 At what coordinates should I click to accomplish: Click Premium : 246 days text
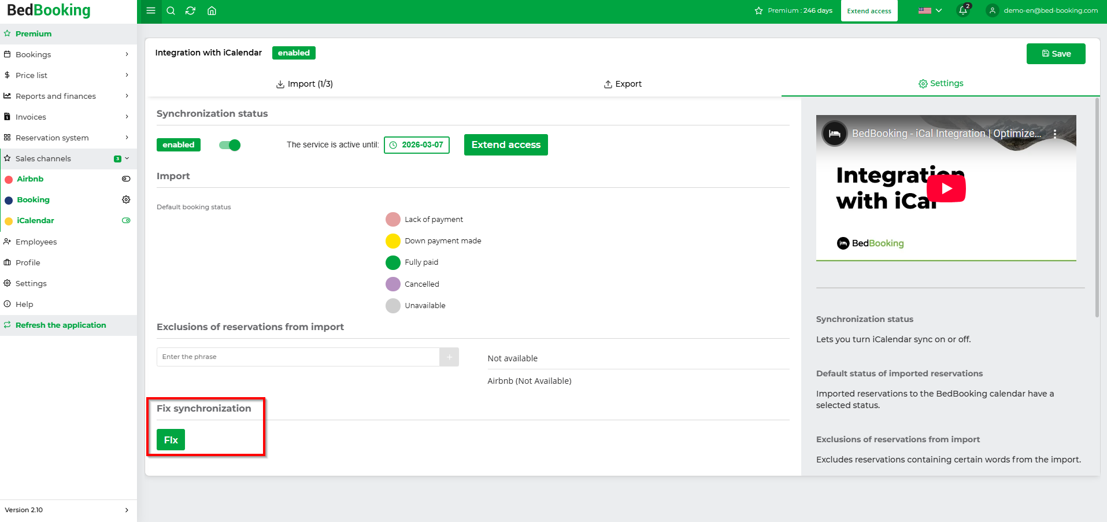(x=800, y=11)
